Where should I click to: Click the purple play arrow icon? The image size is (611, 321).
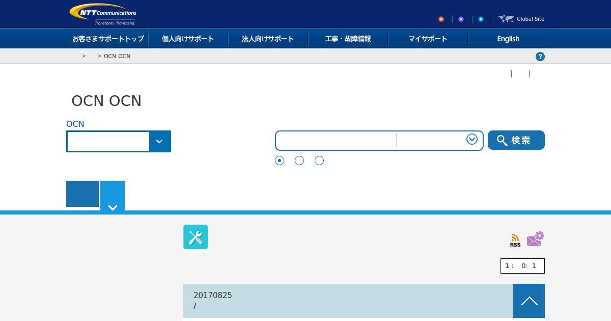pyautogui.click(x=461, y=19)
